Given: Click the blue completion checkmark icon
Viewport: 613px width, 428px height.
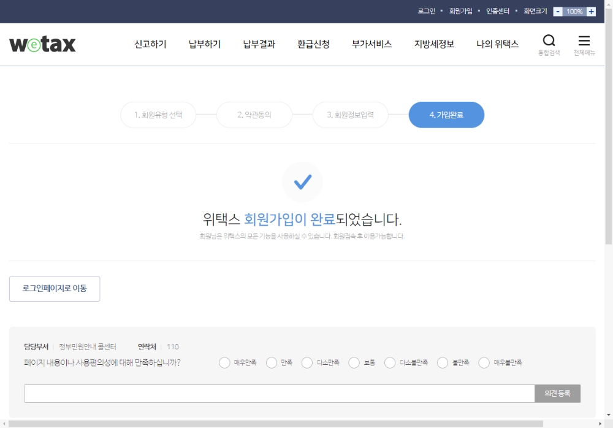Looking at the screenshot, I should tap(303, 182).
